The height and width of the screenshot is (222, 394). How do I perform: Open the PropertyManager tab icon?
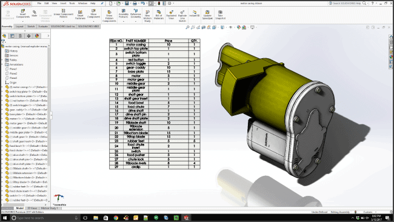point(12,36)
